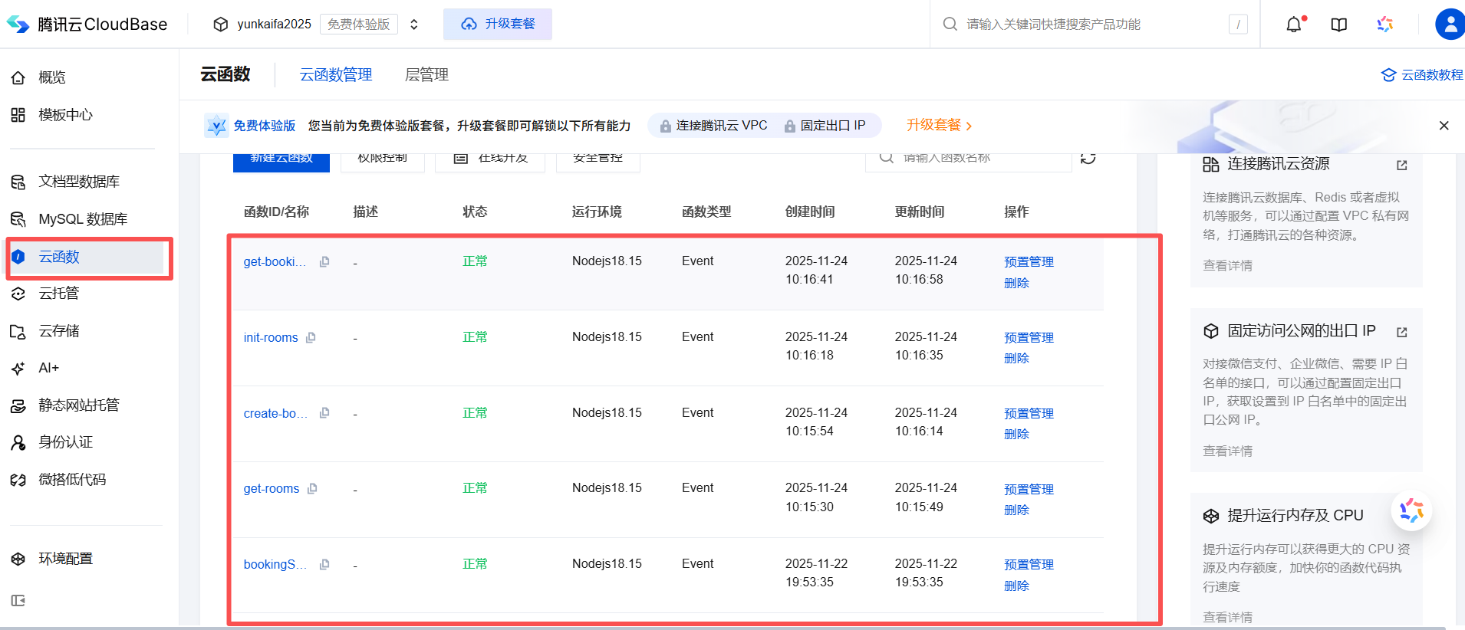Click the Tencent CloudBase logo
The image size is (1465, 630).
pyautogui.click(x=87, y=25)
